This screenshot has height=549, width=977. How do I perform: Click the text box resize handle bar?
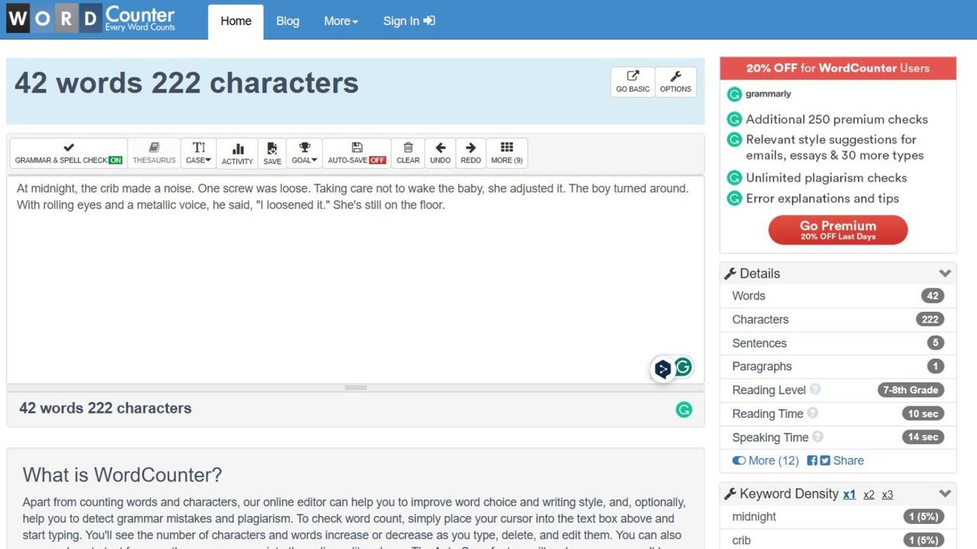point(356,387)
